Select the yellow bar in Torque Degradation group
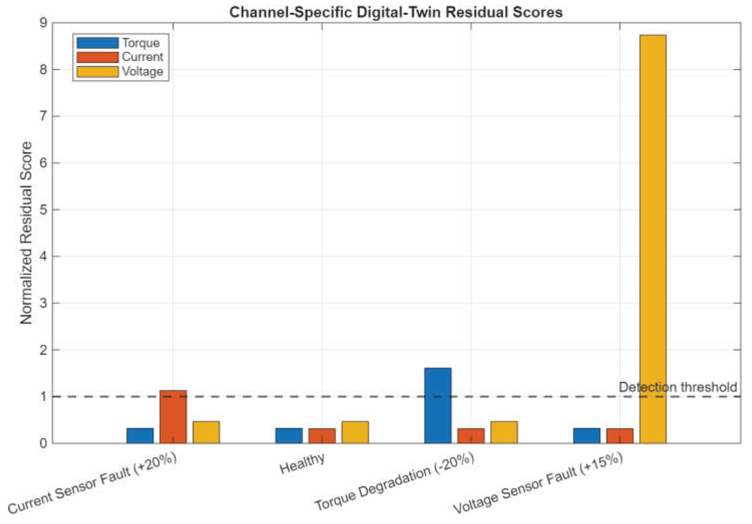This screenshot has height=524, width=752. [504, 432]
